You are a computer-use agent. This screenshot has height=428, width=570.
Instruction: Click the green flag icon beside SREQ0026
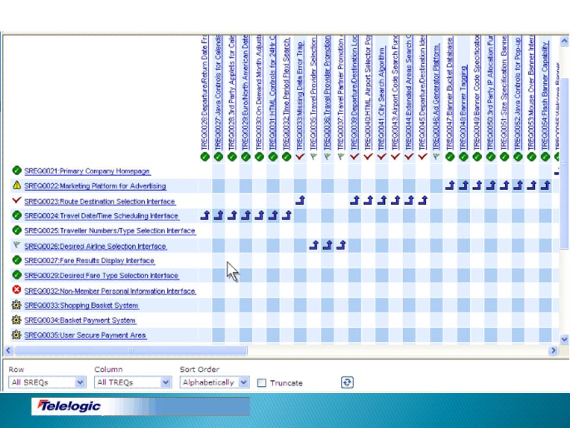coord(17,246)
